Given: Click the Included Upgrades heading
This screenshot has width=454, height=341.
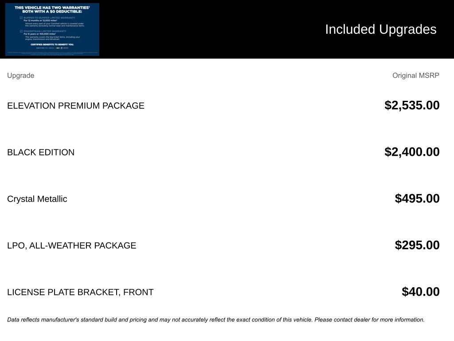Looking at the screenshot, I should click(380, 29).
